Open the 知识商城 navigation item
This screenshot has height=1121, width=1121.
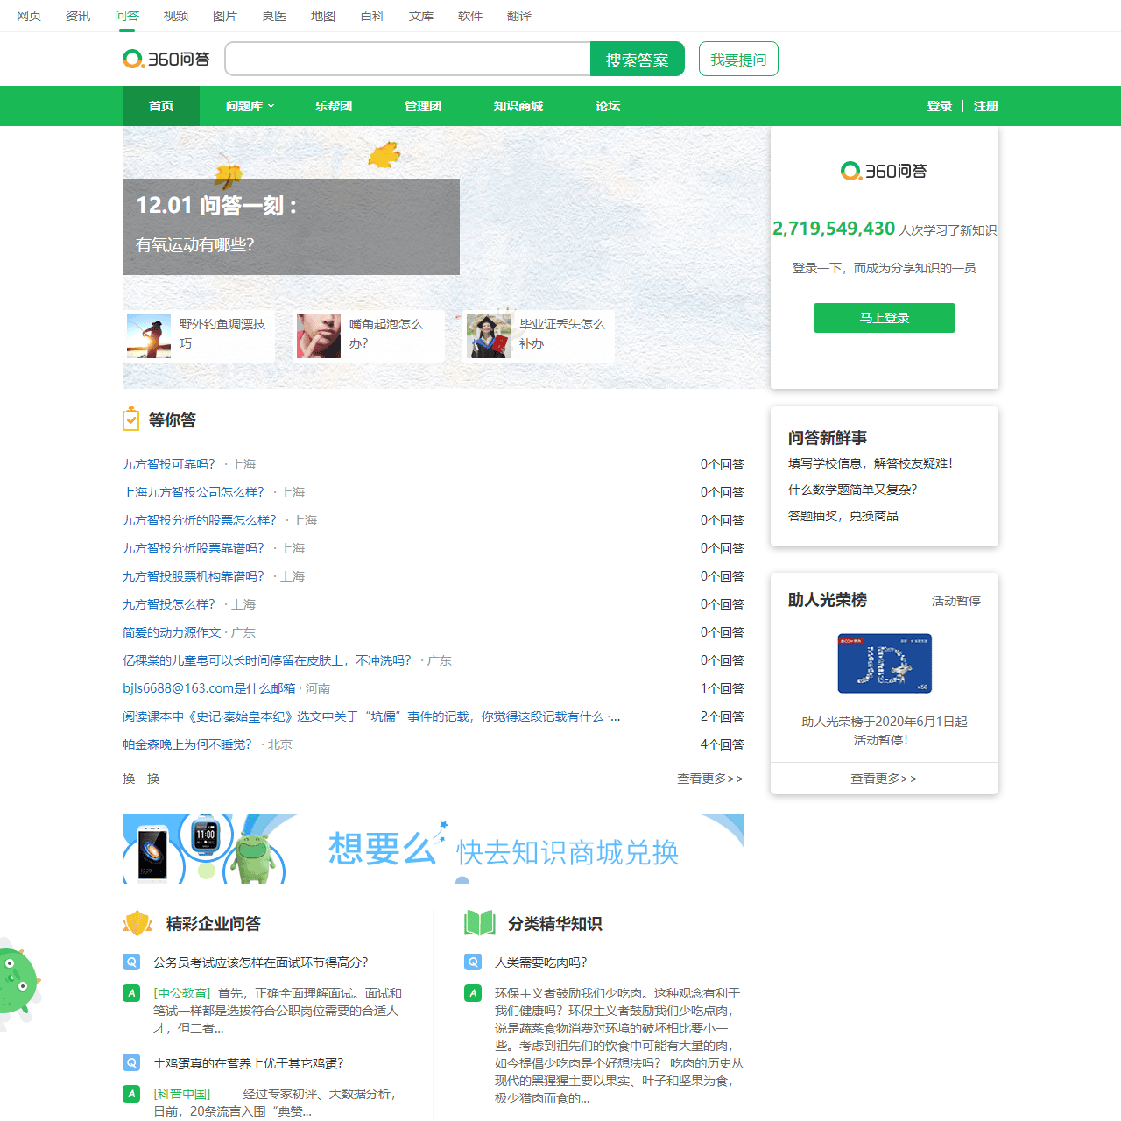tap(518, 106)
